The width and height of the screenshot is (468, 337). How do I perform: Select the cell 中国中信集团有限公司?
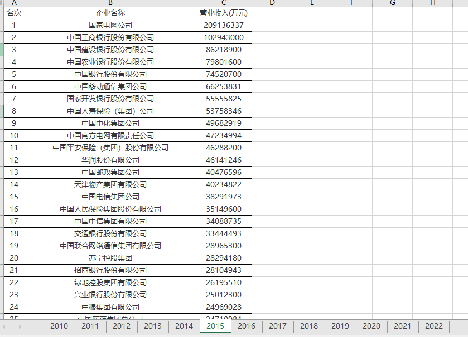coord(110,221)
